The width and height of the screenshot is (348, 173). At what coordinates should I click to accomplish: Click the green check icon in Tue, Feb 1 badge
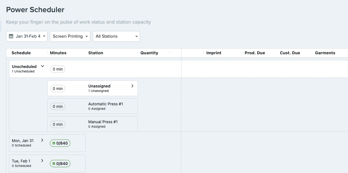54,164
